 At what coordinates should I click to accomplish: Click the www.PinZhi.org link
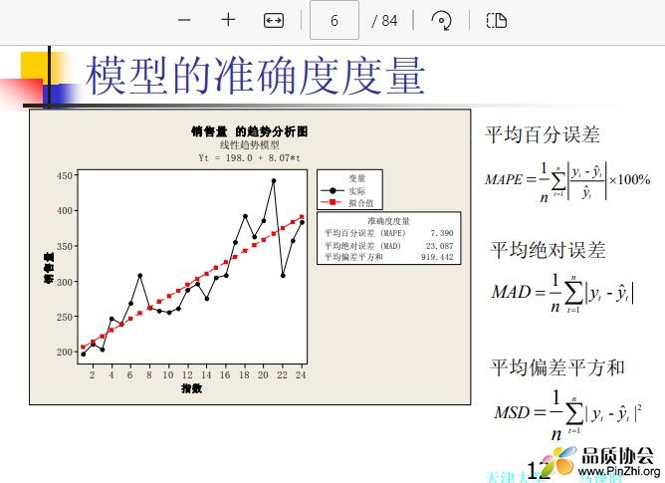pos(619,472)
